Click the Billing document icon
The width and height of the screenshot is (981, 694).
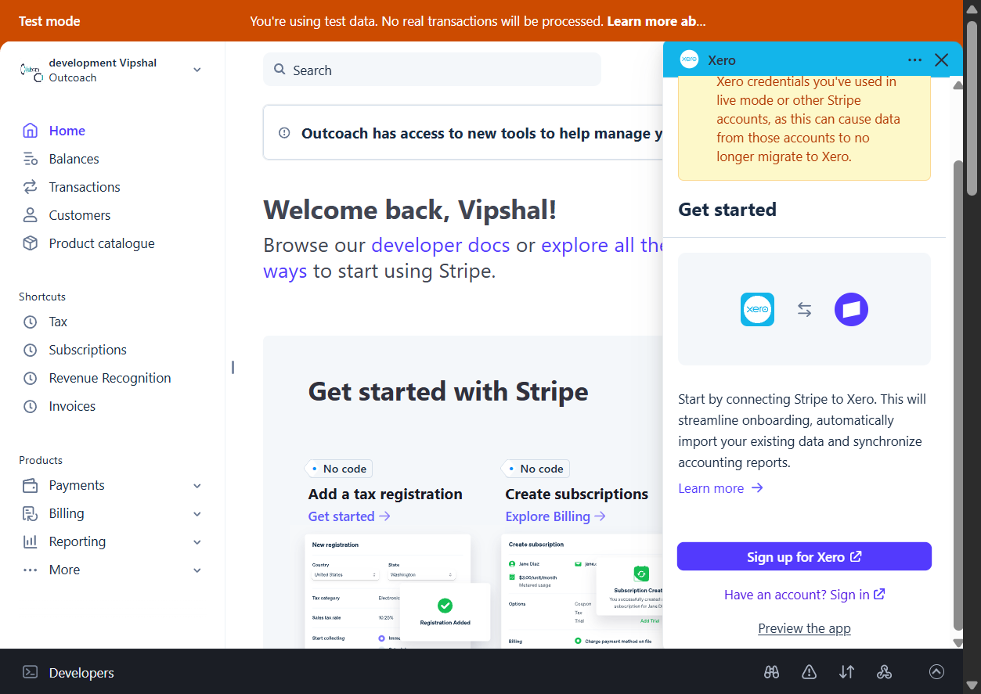30,513
